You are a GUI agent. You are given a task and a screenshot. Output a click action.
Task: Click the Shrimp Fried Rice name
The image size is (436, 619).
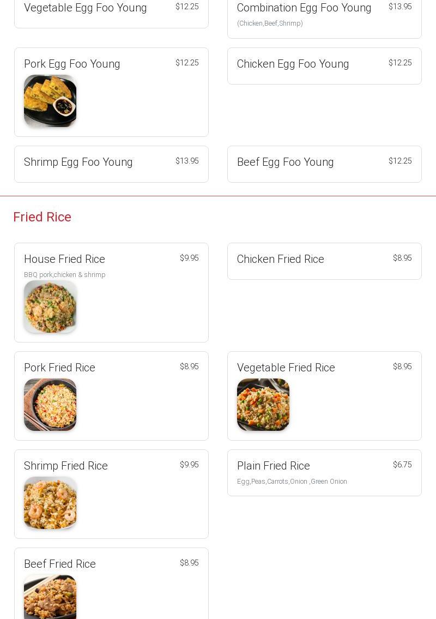(66, 466)
